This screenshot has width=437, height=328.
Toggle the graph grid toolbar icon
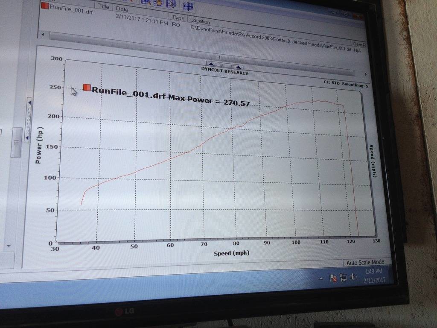(188, 6)
